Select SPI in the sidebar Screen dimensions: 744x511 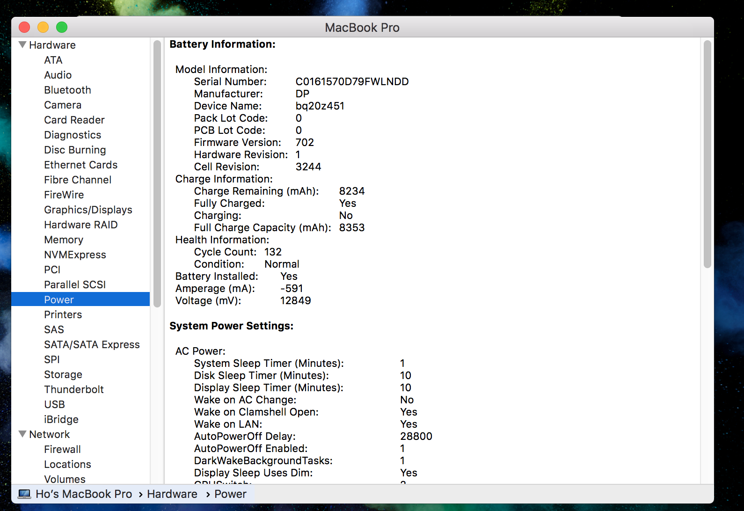click(52, 359)
